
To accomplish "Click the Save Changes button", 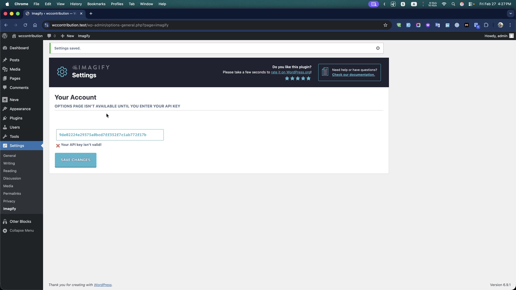I will click(x=76, y=160).
